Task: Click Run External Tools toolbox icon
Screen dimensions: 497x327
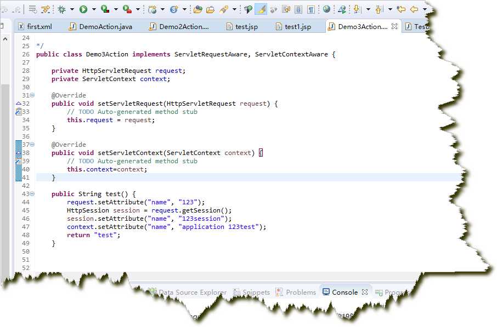Action: click(127, 9)
